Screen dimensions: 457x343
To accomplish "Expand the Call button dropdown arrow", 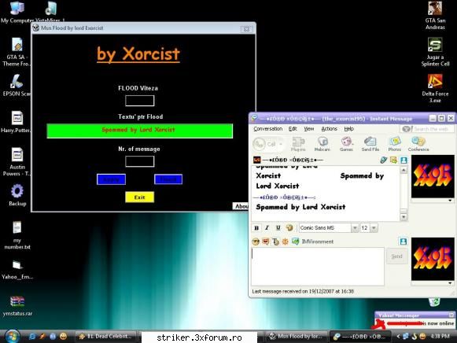I will coord(281,144).
